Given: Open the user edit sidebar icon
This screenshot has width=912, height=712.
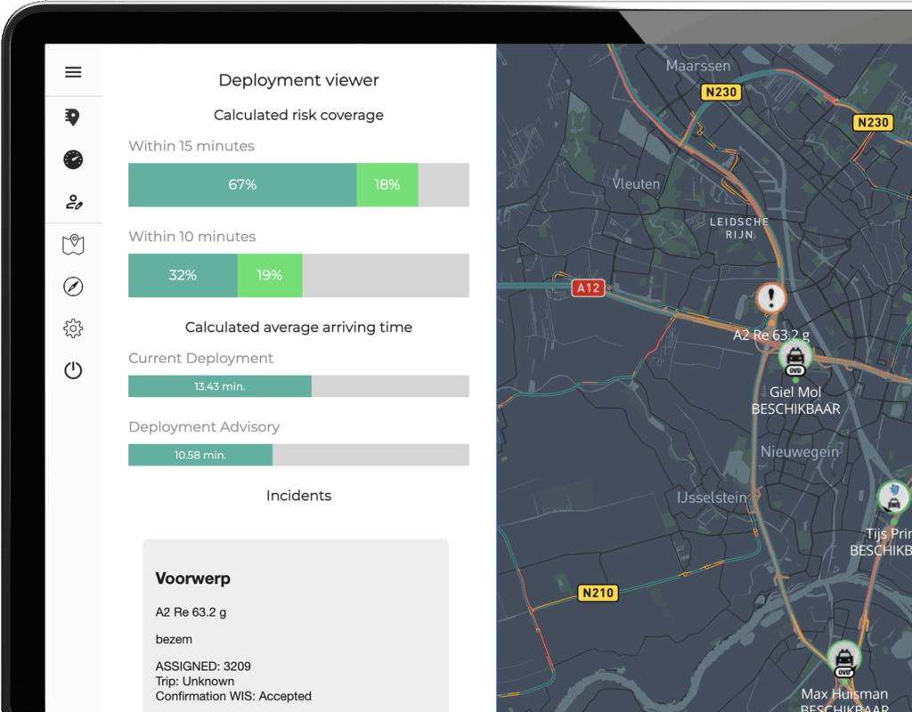Looking at the screenshot, I should click(x=74, y=202).
